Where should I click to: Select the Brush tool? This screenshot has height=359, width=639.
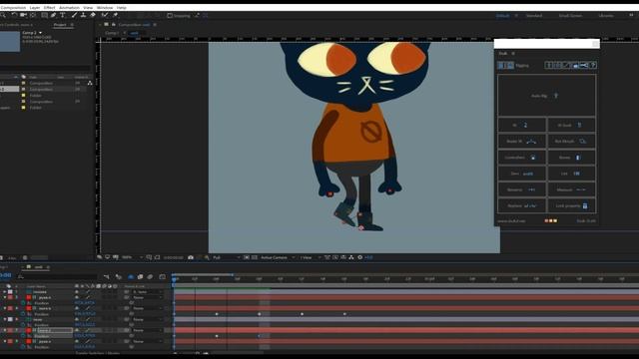(x=74, y=15)
